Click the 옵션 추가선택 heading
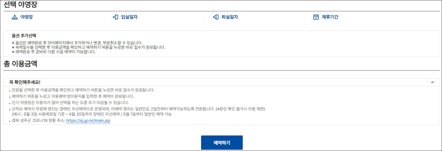442x151 pixels. [24, 36]
